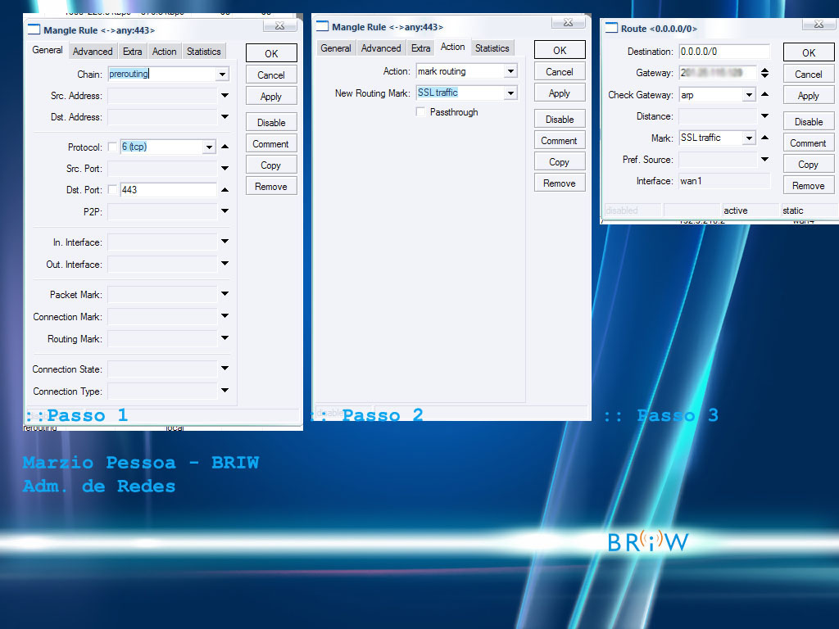The image size is (839, 629).
Task: Open the Action dropdown showing mark routing
Action: pos(511,70)
